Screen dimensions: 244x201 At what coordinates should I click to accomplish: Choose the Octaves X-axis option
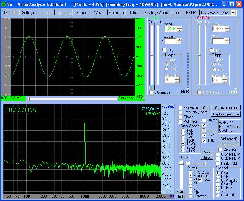[x=191, y=196]
